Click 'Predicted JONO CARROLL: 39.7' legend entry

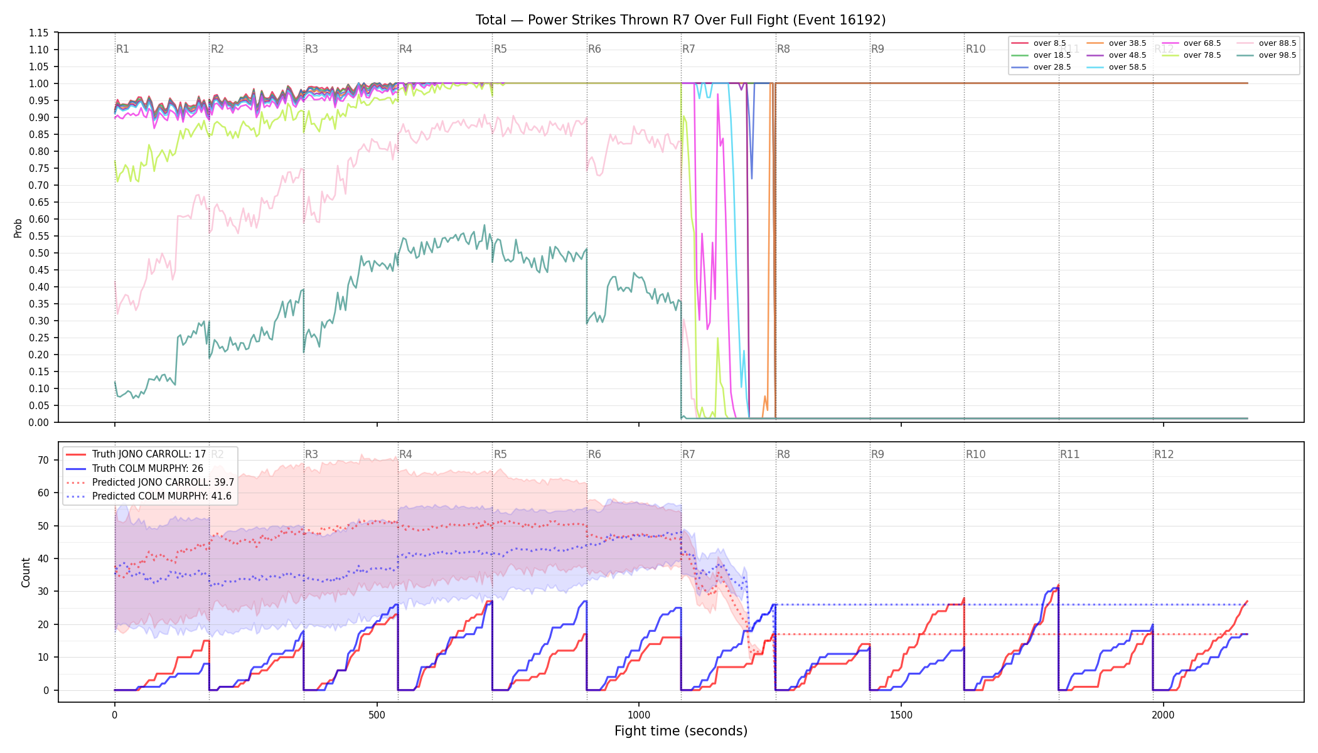click(x=150, y=482)
